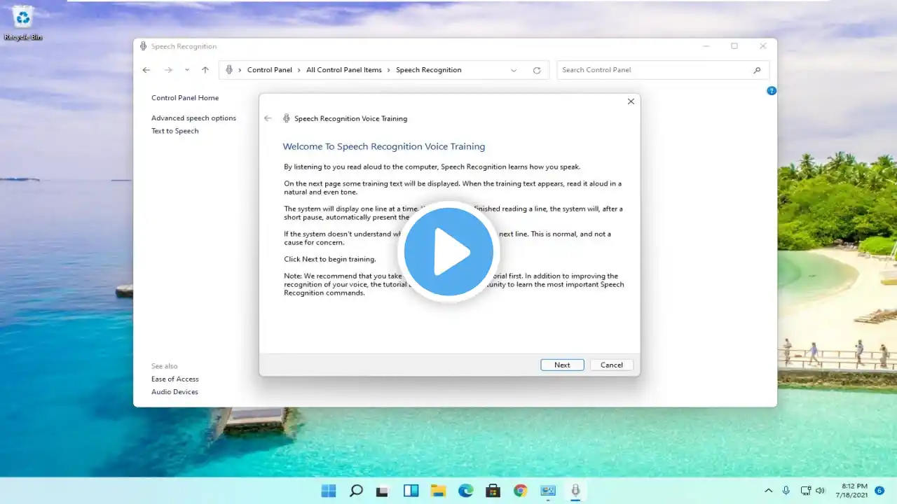Open the Windows Start menu
897x504 pixels.
(x=329, y=491)
